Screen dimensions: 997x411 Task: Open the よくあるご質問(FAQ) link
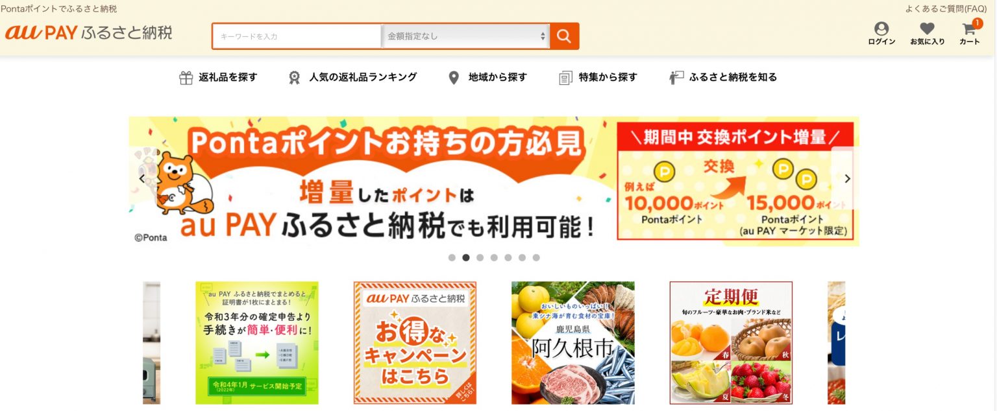pos(946,8)
